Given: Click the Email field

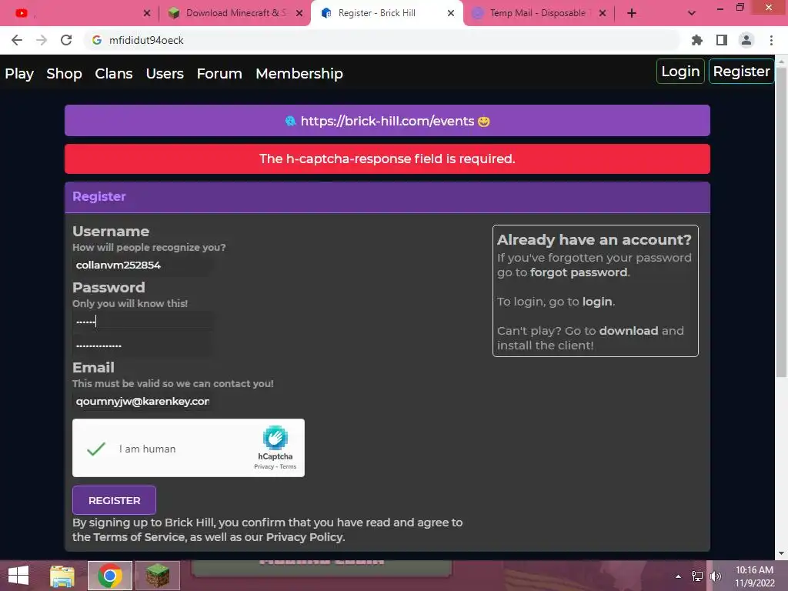Looking at the screenshot, I should 142,401.
